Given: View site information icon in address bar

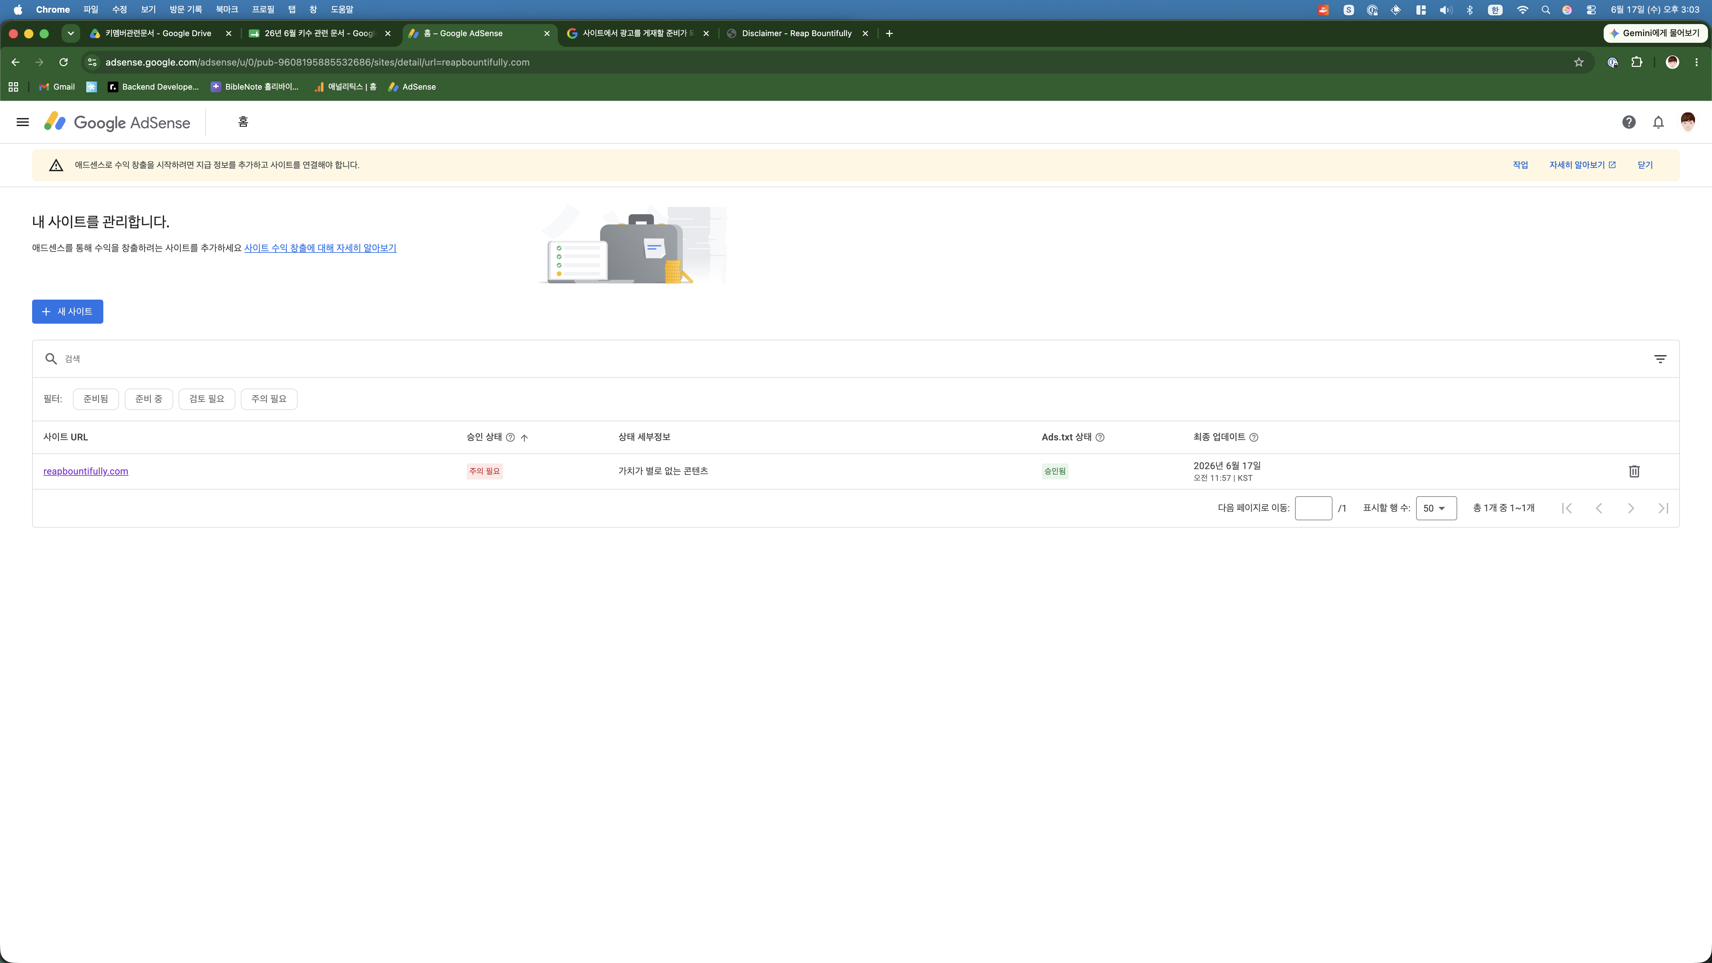Looking at the screenshot, I should point(92,63).
